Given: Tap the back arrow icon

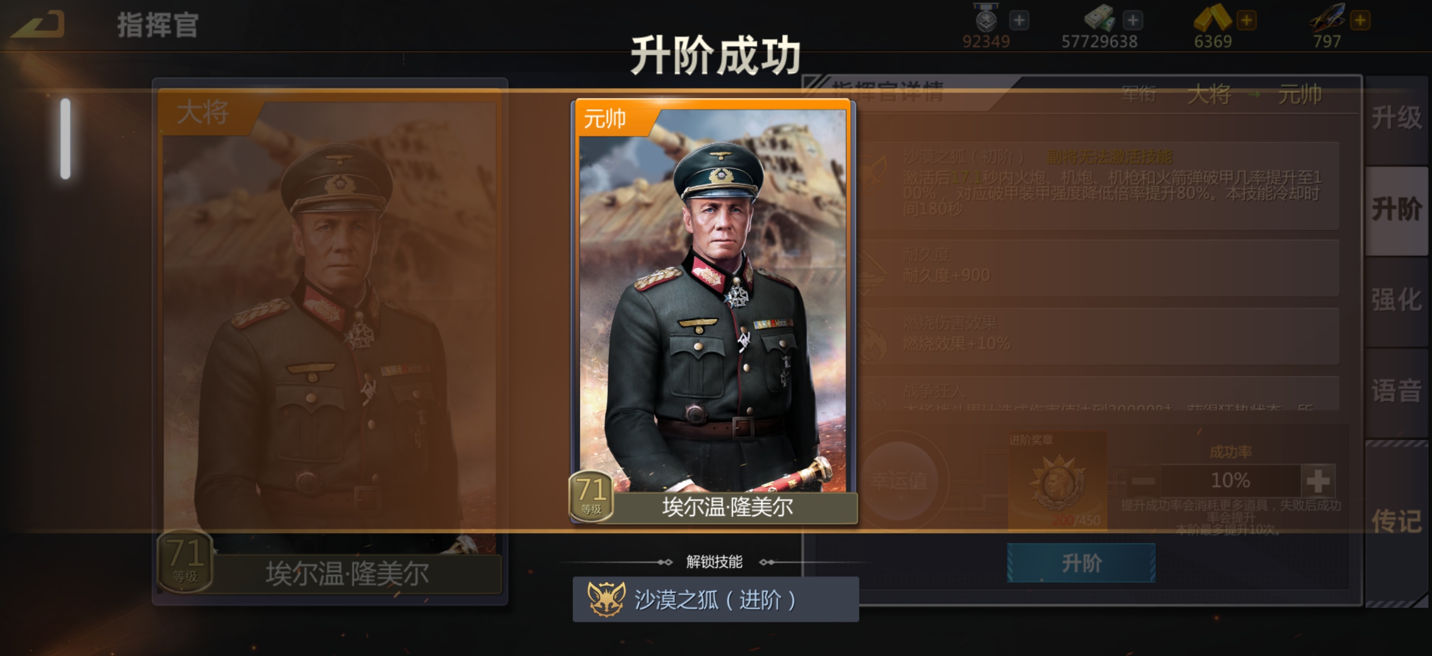Looking at the screenshot, I should [x=38, y=25].
